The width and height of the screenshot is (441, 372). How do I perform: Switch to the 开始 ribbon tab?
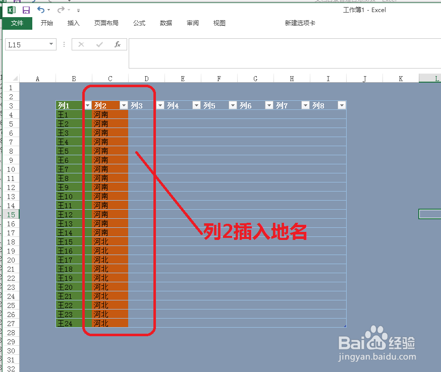point(46,23)
